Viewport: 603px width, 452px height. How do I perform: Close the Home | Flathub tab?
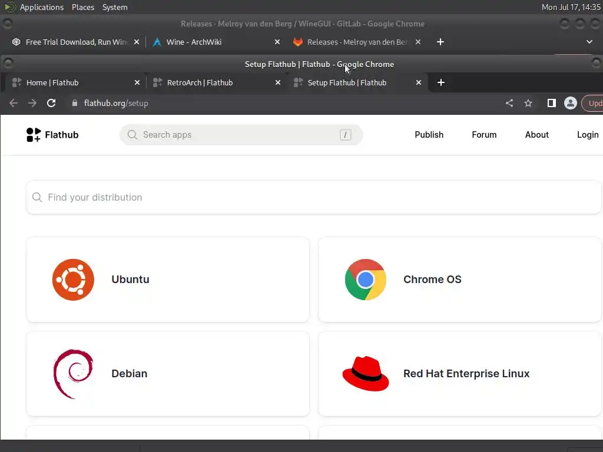(137, 82)
